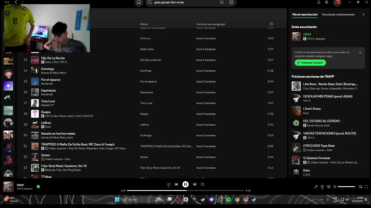
Task: Open Google Chrome from the taskbar
Action: point(237,200)
